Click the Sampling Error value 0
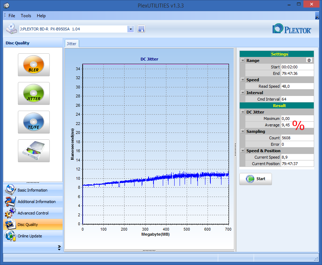The height and width of the screenshot is (265, 322). 297,144
